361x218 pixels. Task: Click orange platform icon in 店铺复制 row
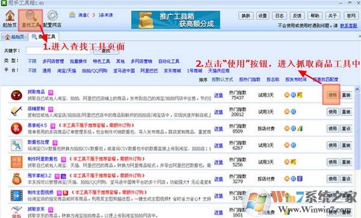tap(287, 112)
